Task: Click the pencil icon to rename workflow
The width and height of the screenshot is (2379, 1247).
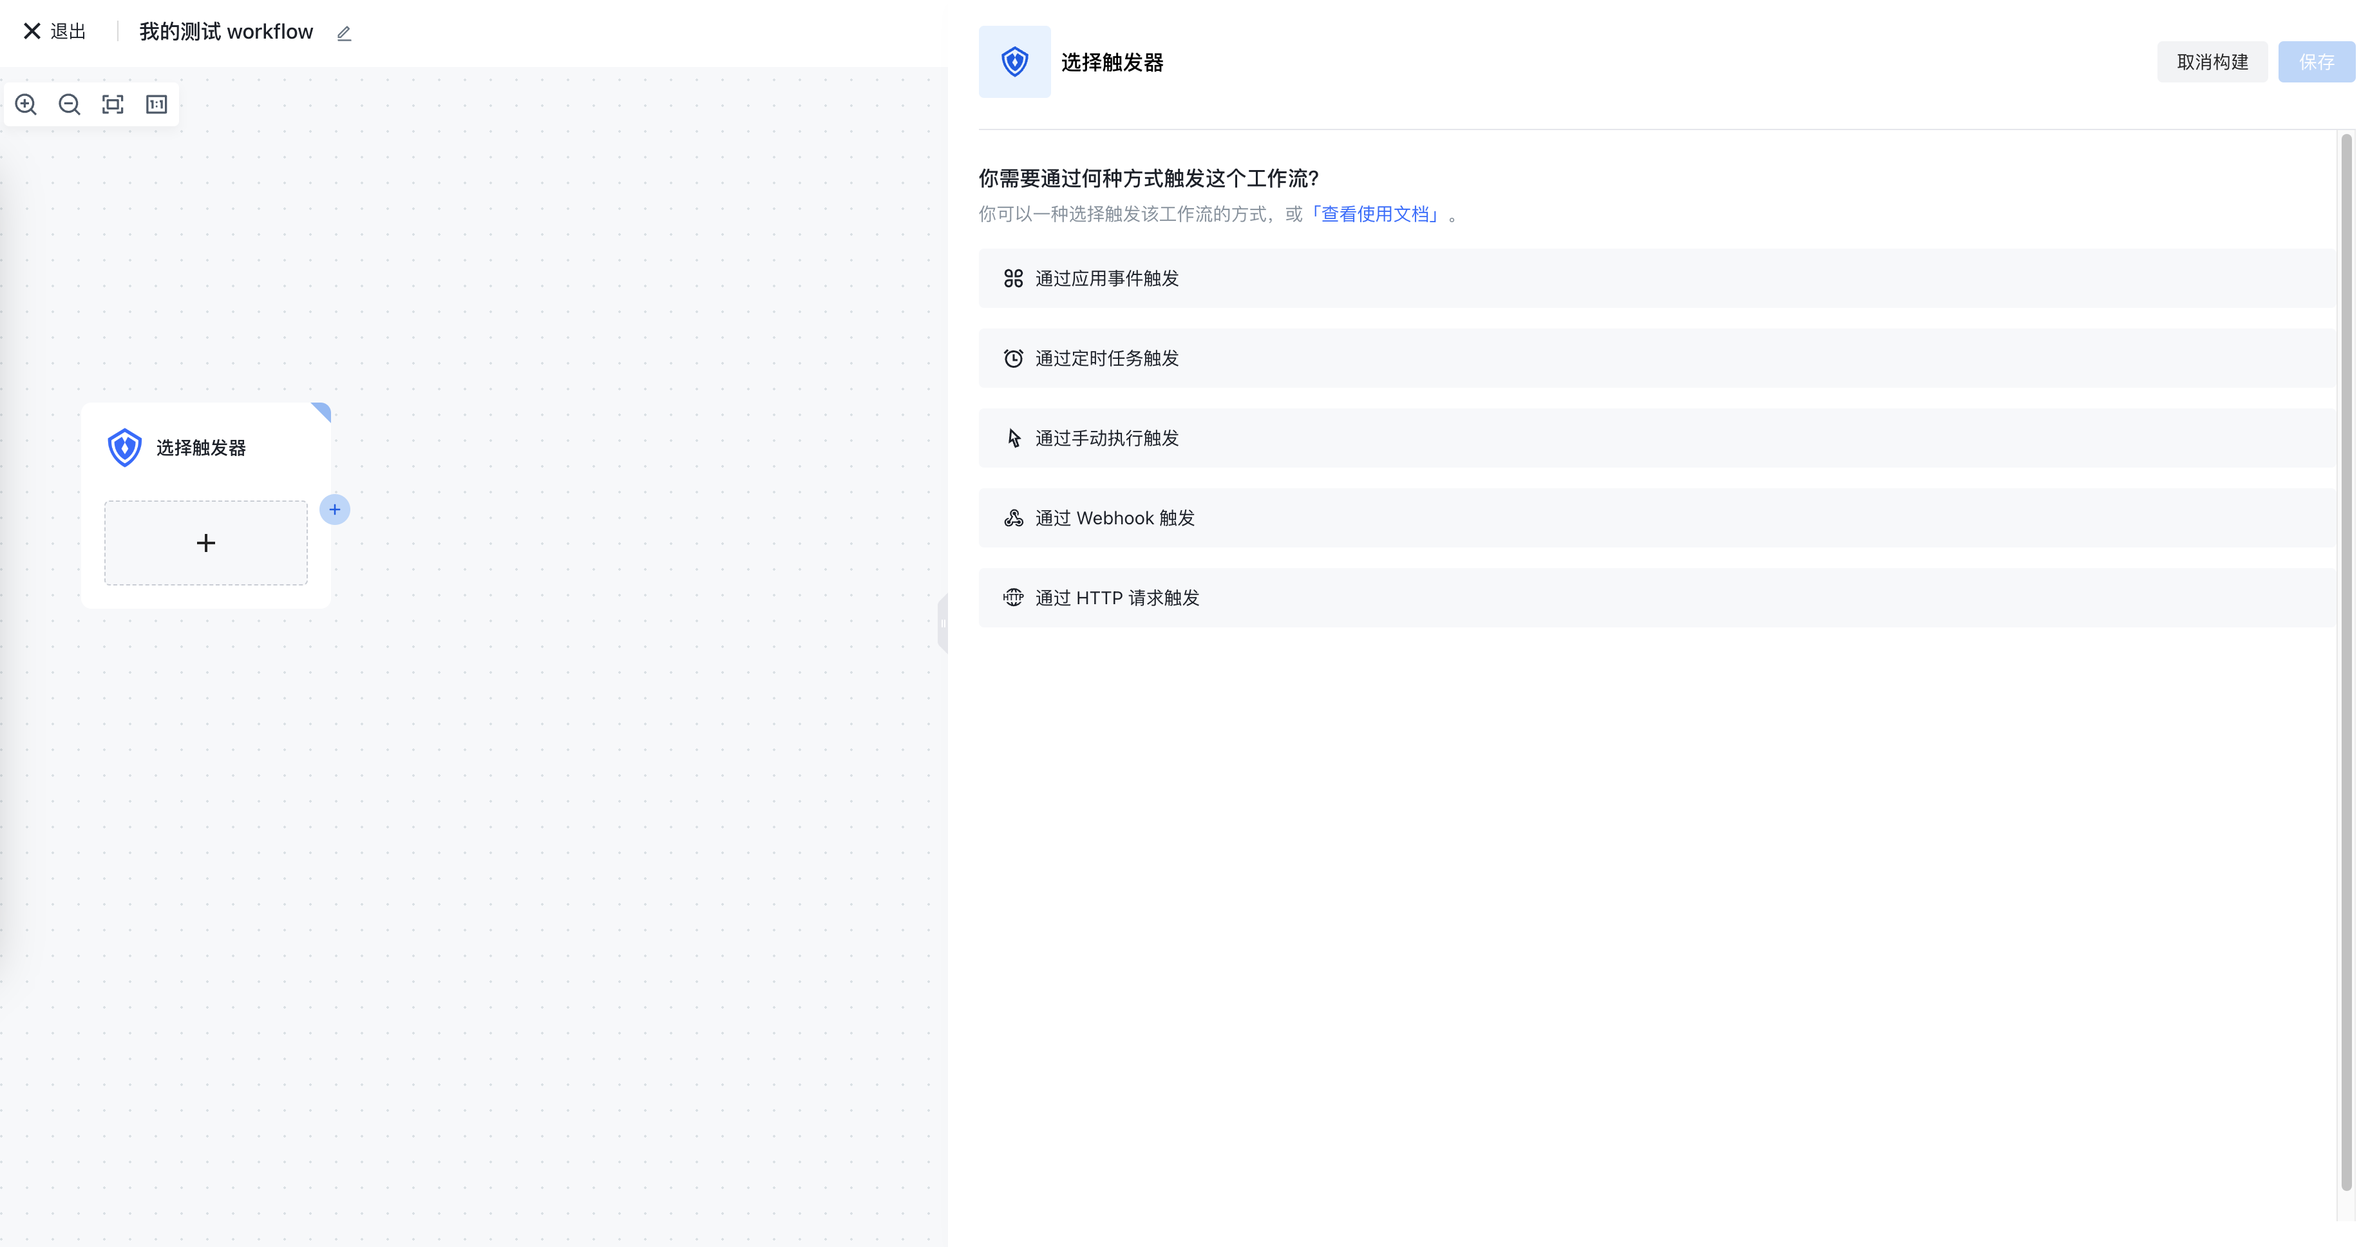Action: [343, 33]
